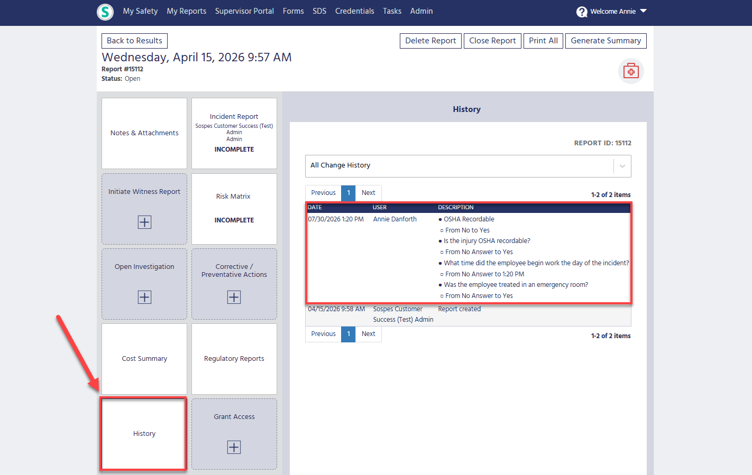Click plus icon under Initiate Witness Report
This screenshot has height=475, width=752.
144,222
